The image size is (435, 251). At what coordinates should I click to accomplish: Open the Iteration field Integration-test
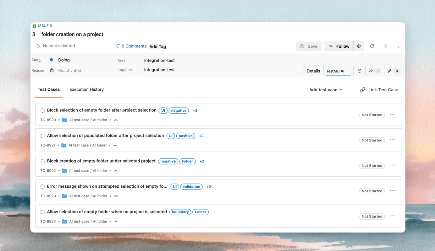(159, 70)
